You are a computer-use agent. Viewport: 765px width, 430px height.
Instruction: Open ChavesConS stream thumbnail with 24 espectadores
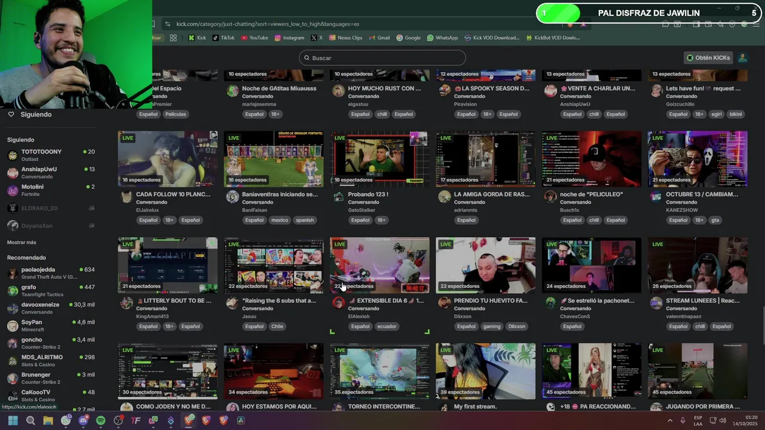pyautogui.click(x=592, y=265)
